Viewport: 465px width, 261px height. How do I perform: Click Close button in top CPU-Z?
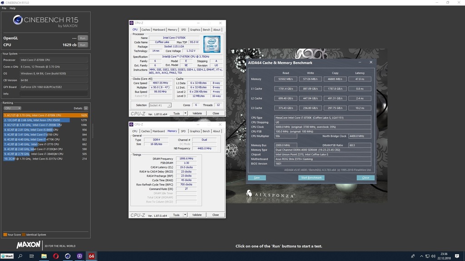point(216,113)
